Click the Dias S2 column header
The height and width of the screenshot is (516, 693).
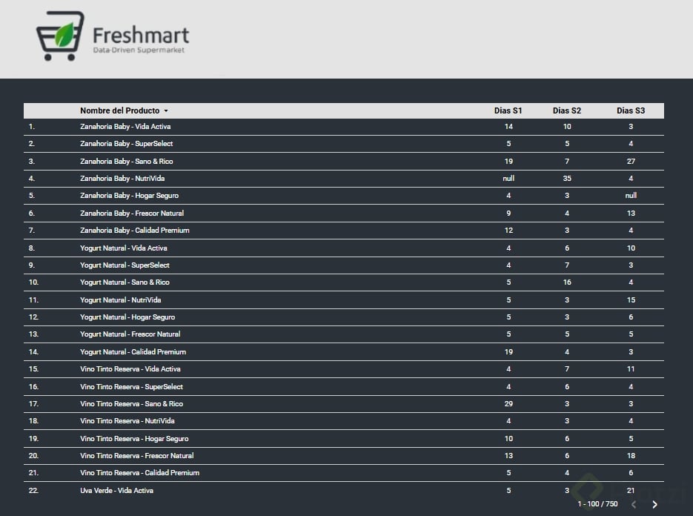click(x=566, y=110)
